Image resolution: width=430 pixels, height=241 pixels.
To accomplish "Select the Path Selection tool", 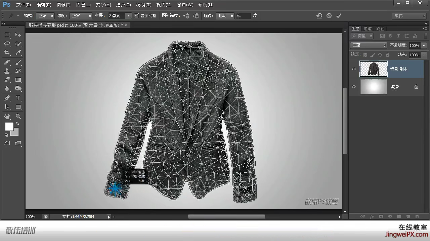I will point(7,107).
